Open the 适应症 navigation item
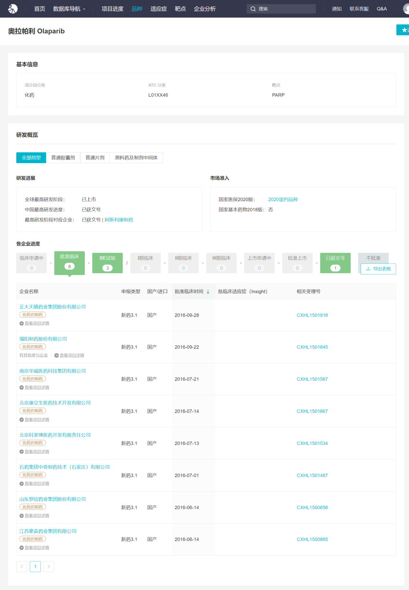409x590 pixels. click(x=159, y=9)
